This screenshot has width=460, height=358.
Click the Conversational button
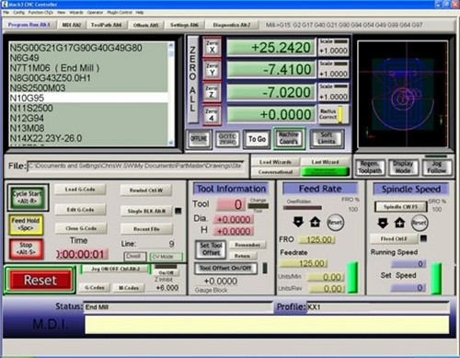[x=275, y=172]
